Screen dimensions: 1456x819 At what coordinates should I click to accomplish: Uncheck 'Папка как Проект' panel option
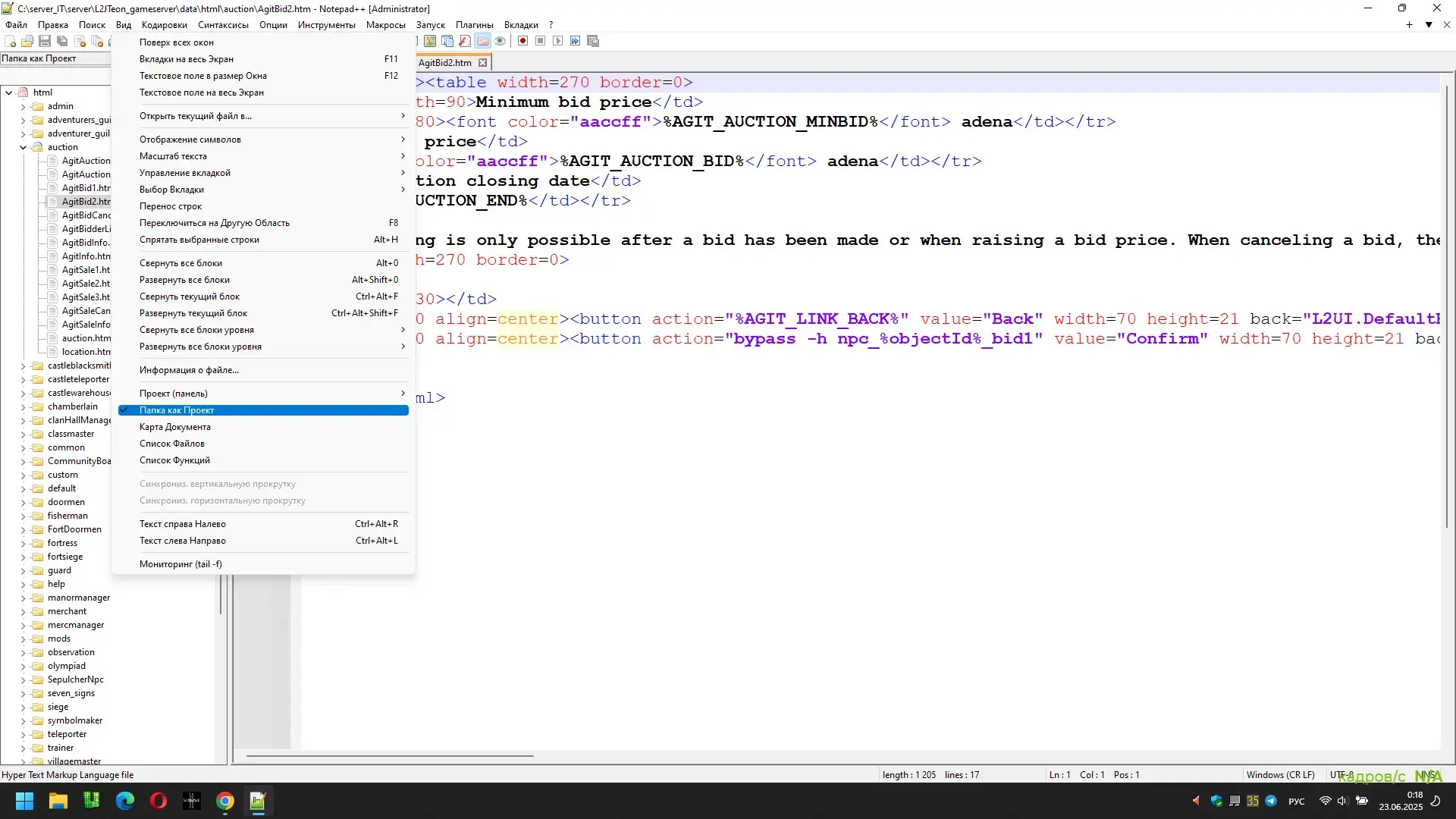coord(263,410)
